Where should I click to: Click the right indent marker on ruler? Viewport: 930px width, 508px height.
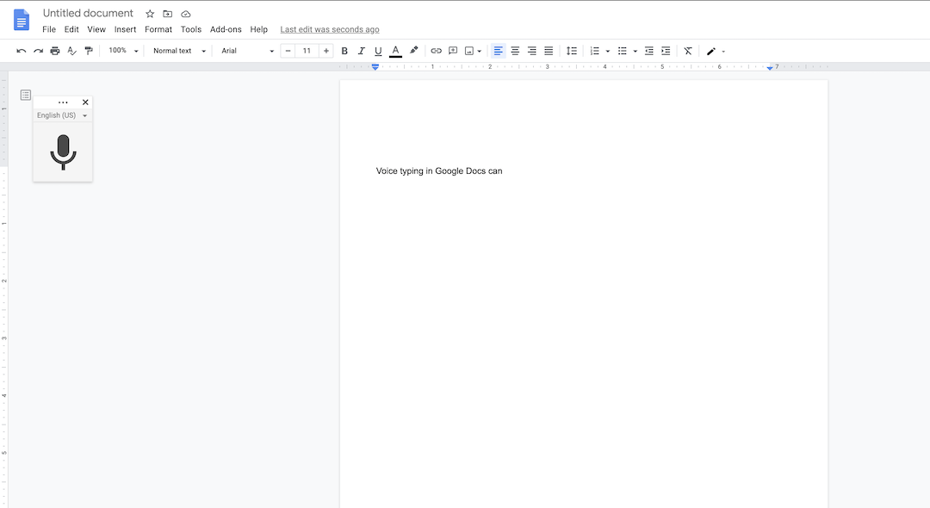click(x=770, y=67)
